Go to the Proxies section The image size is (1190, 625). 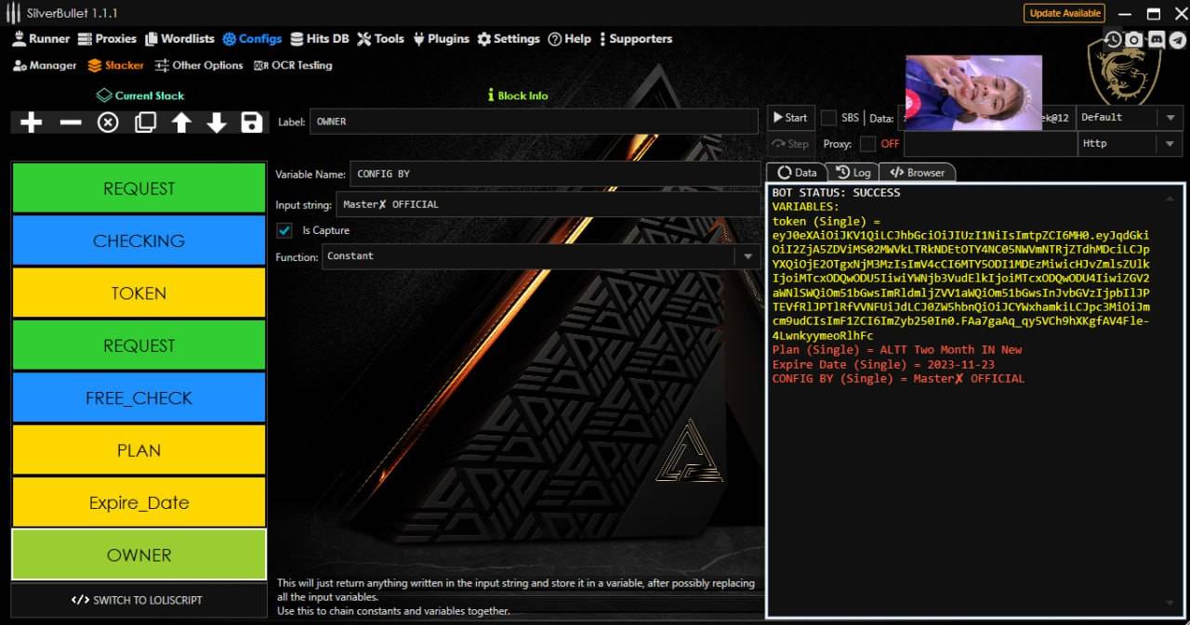tap(107, 39)
